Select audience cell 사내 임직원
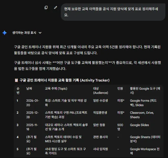This screenshot has height=158, width=168. pos(100,149)
